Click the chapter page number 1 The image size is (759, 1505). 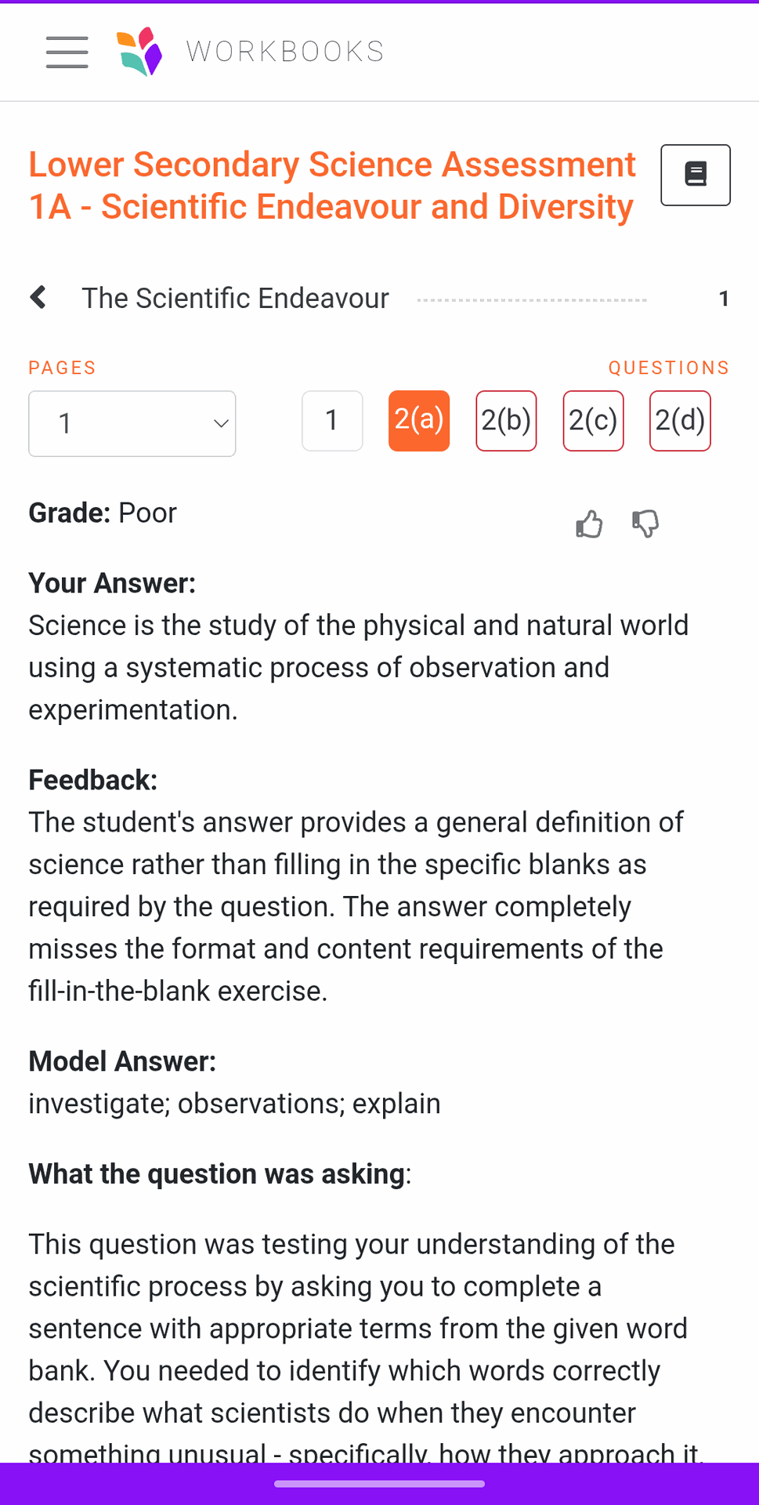tap(724, 299)
